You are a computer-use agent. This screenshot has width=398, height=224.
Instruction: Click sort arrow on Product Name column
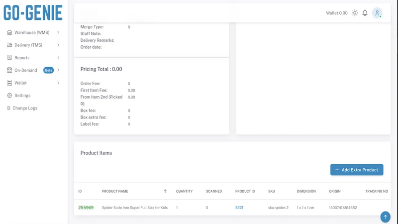(x=165, y=191)
